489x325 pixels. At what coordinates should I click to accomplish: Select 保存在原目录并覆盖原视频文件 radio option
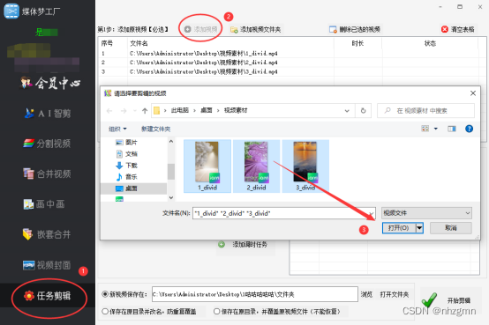click(x=217, y=311)
